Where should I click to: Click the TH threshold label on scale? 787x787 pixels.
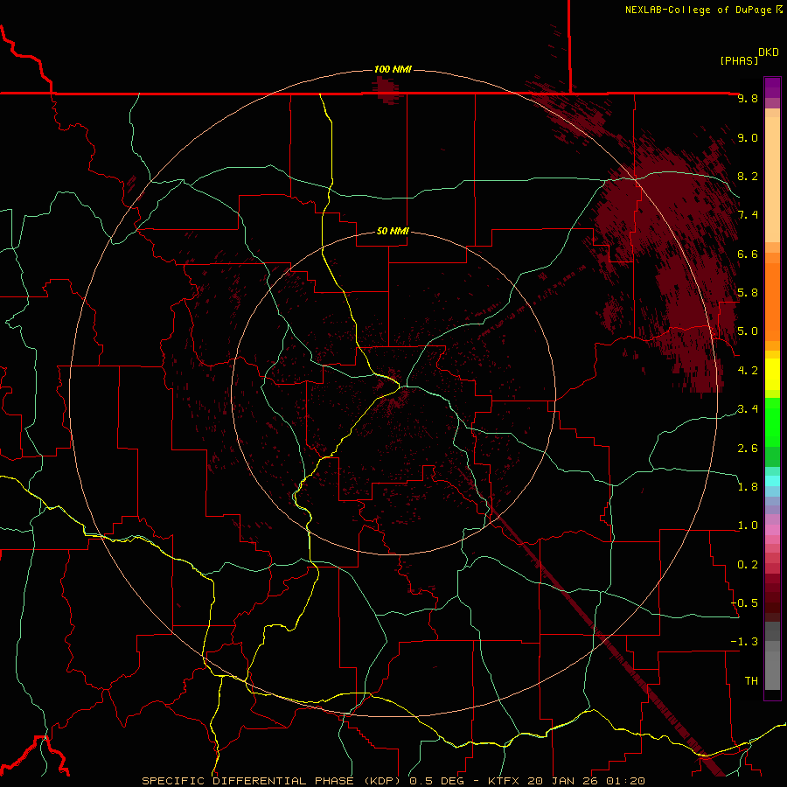point(751,680)
